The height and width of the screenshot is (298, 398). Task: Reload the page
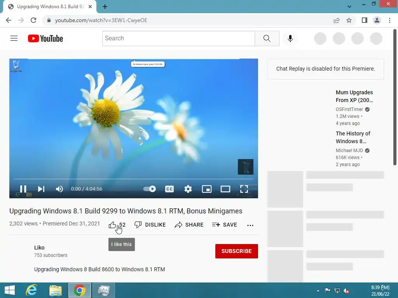click(33, 20)
